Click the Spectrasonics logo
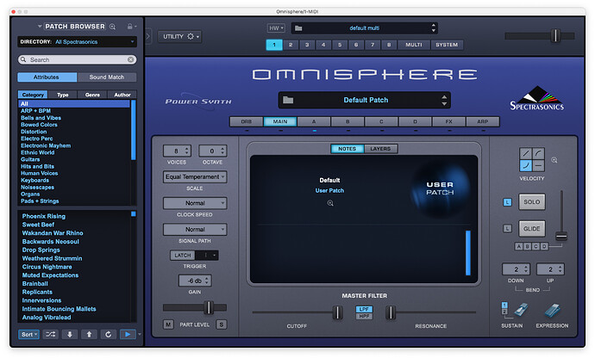This screenshot has width=595, height=358. [x=536, y=98]
